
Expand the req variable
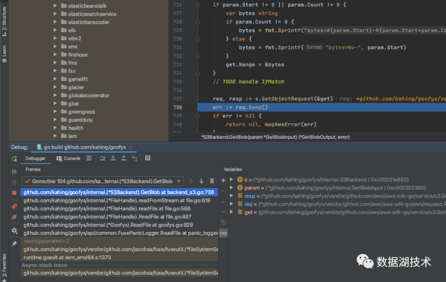tap(232, 204)
